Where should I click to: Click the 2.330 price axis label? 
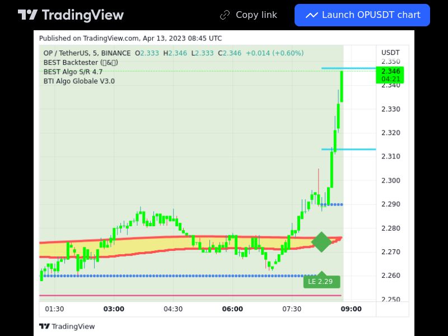[390, 109]
